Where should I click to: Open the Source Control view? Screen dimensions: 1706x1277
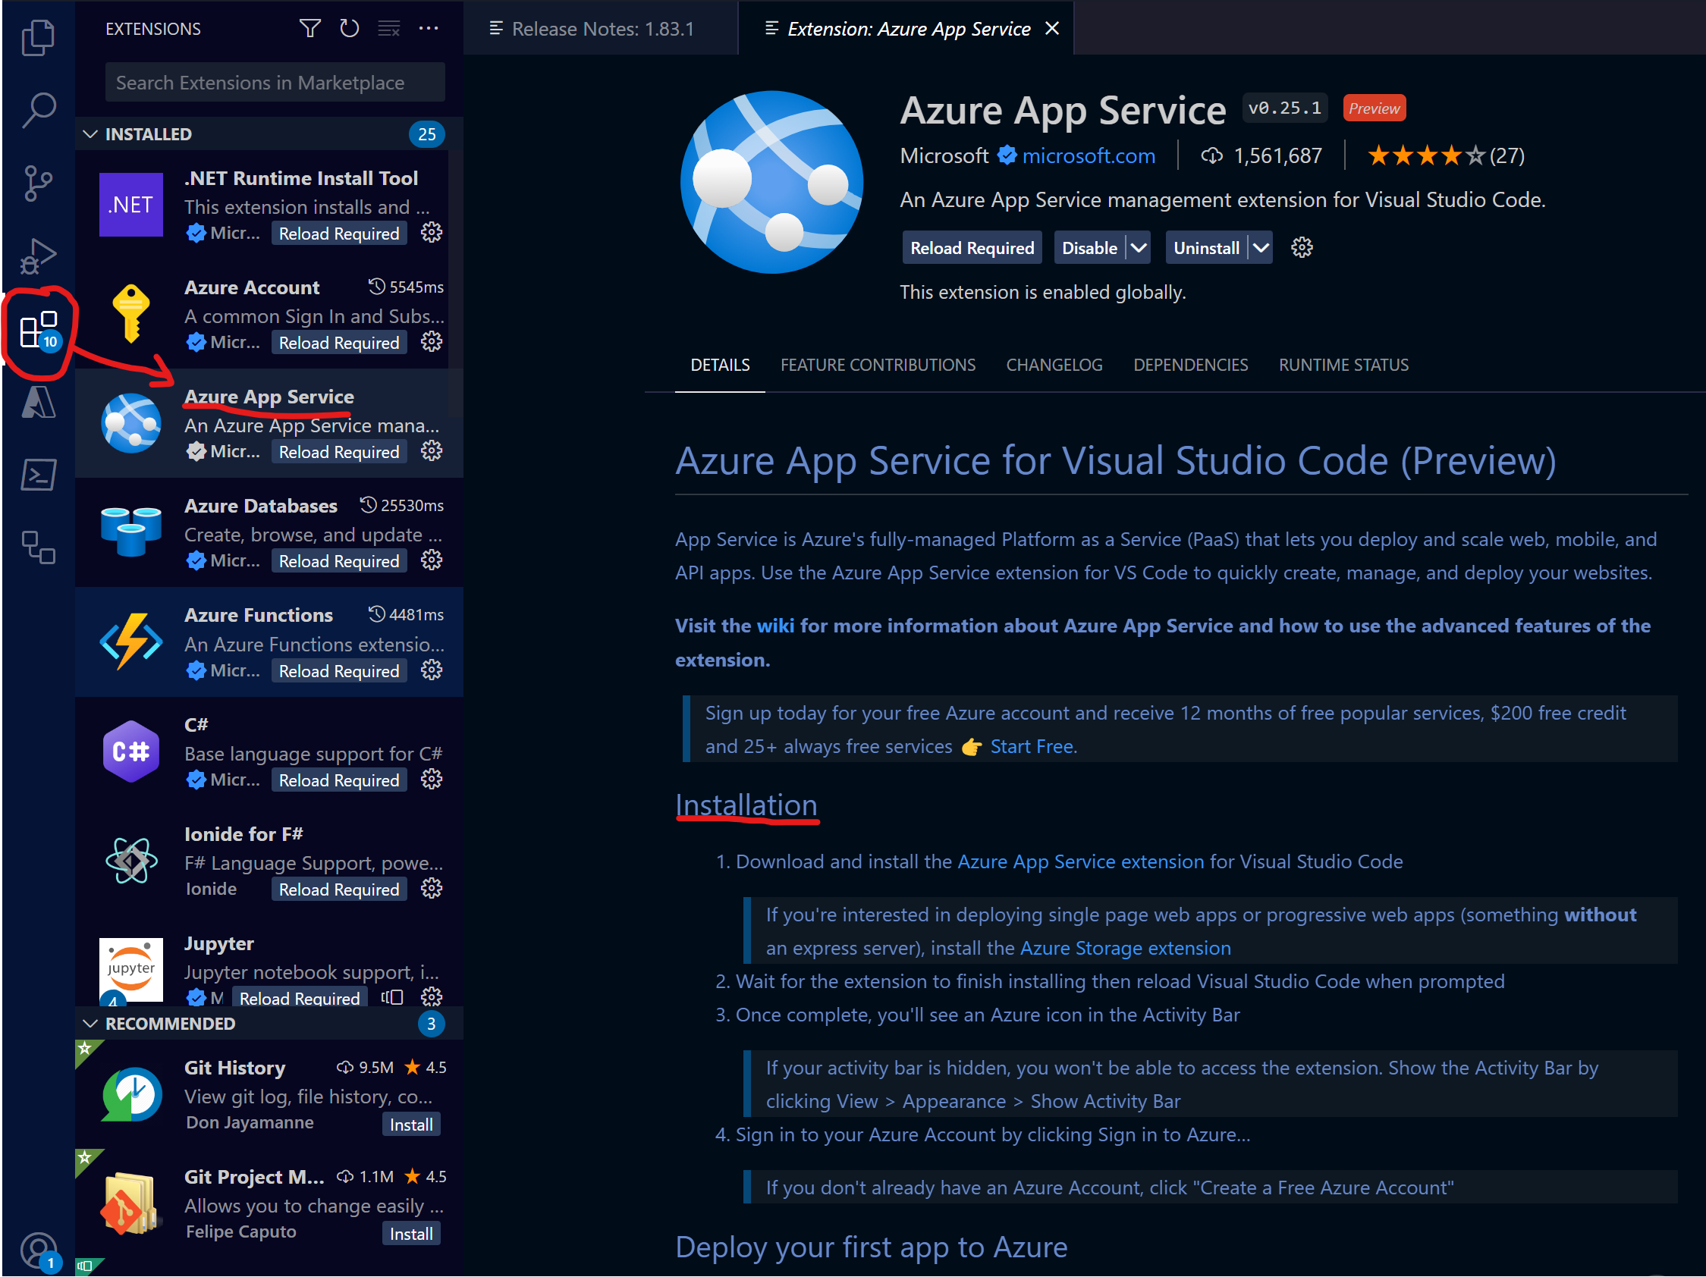point(38,183)
